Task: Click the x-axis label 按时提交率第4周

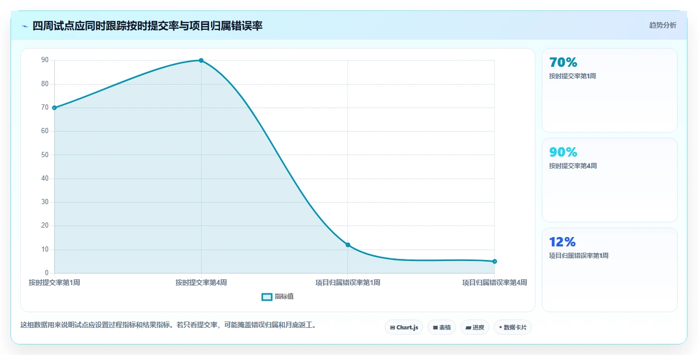Action: 201,283
